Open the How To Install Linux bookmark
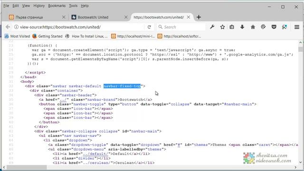304x171 pixels. click(86, 36)
